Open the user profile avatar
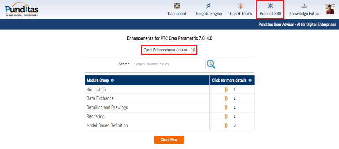The width and height of the screenshot is (339, 149). tap(330, 9)
